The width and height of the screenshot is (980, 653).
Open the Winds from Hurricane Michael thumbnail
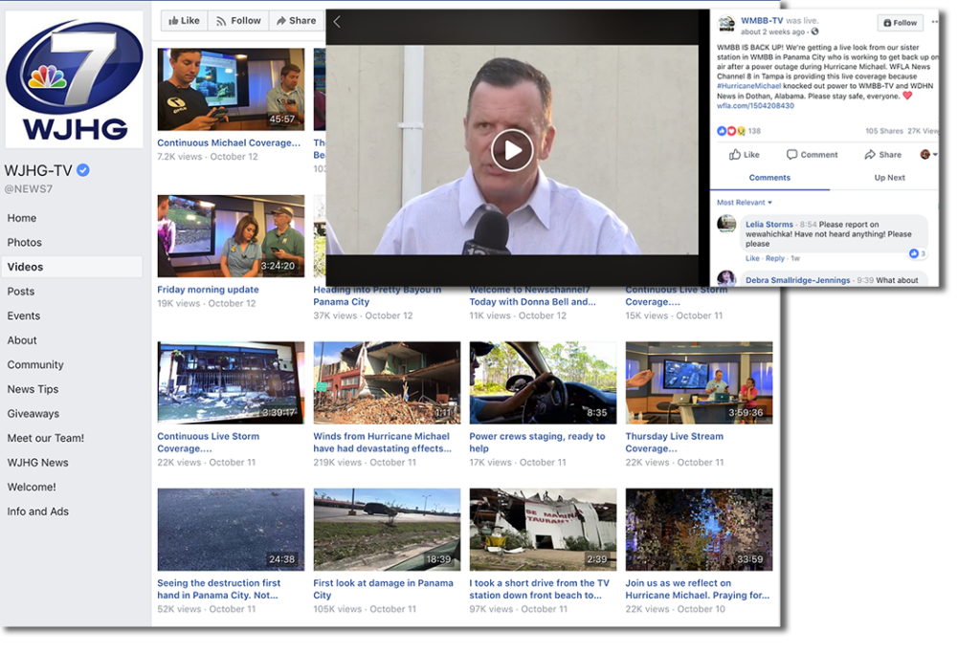point(387,382)
